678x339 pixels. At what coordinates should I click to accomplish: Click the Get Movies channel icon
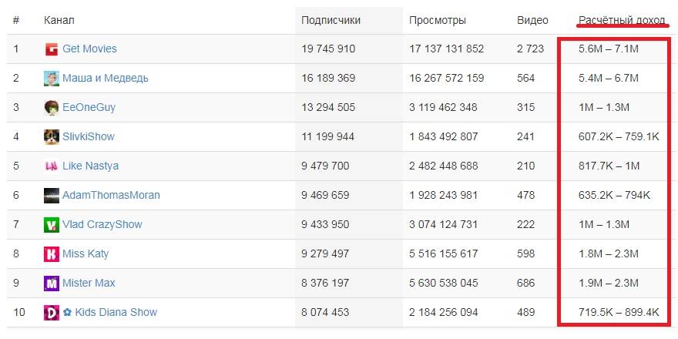(52, 49)
